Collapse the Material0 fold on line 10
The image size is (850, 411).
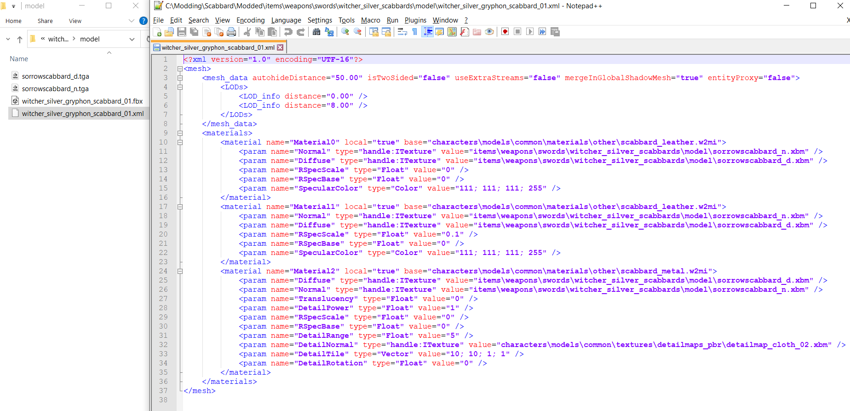tap(180, 142)
